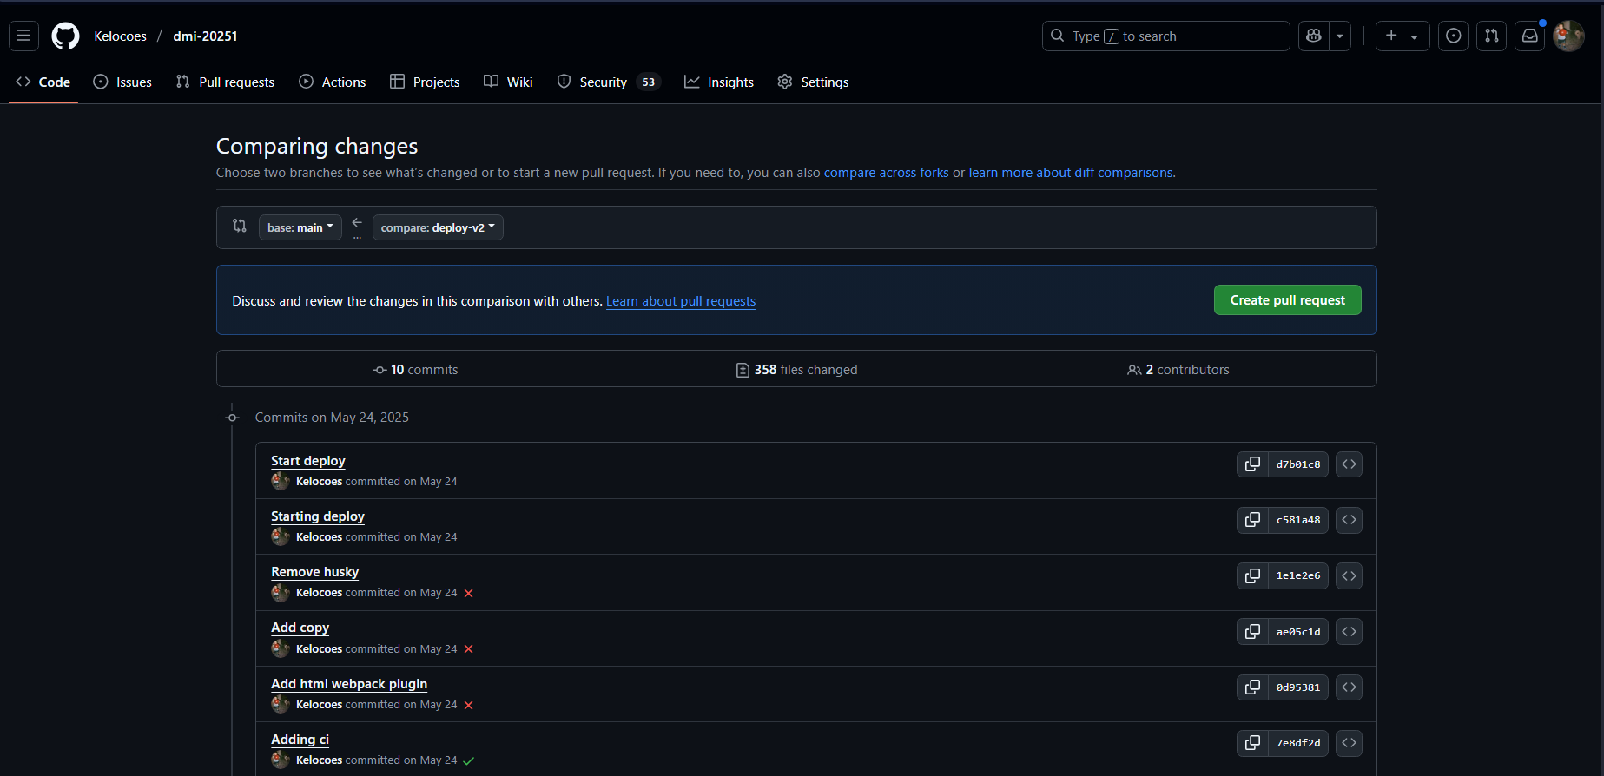Click the GitHub logo home icon

[65, 36]
